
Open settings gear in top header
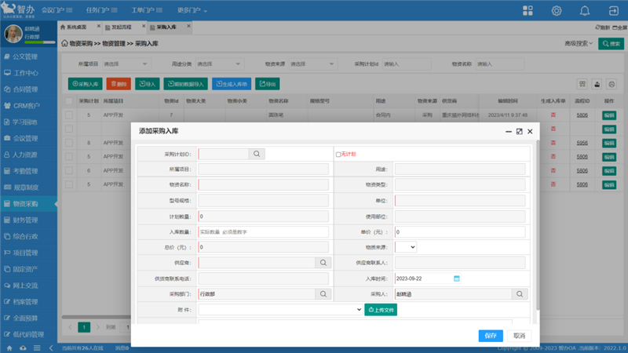point(557,11)
